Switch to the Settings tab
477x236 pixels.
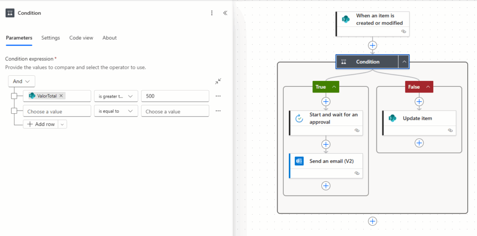50,38
